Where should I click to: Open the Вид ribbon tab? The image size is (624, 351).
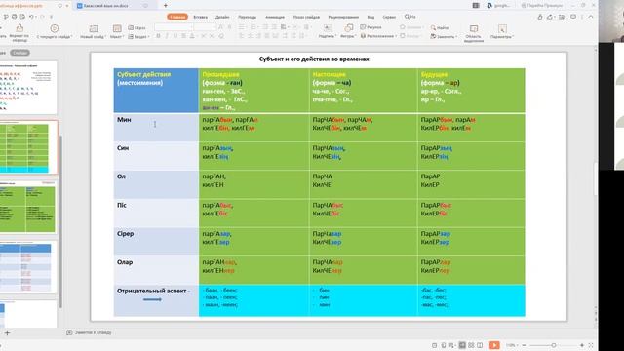coord(370,17)
